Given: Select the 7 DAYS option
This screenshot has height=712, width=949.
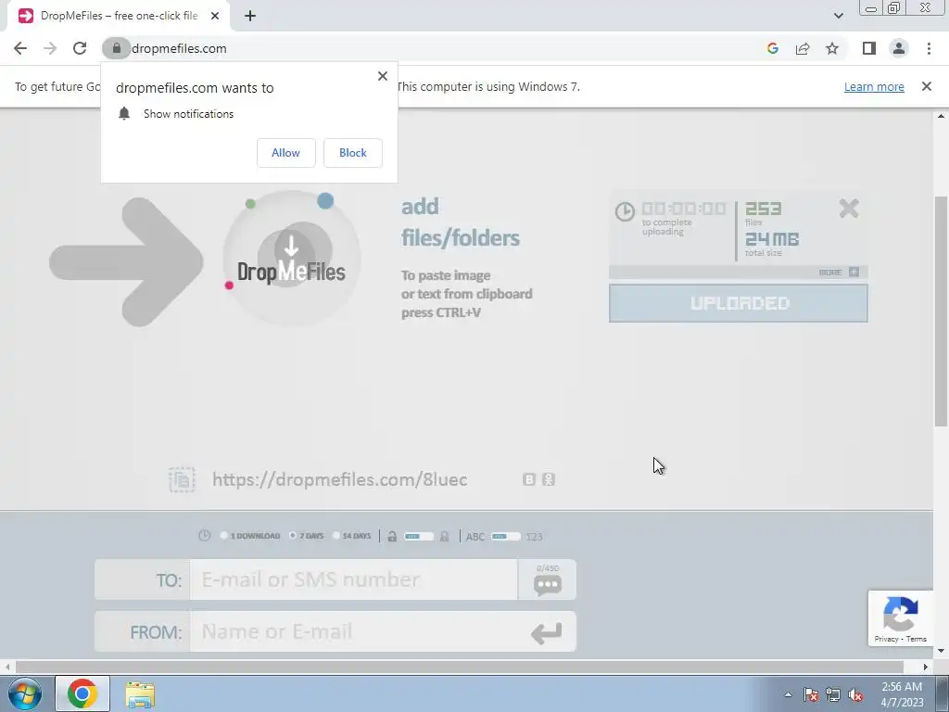Looking at the screenshot, I should pos(306,536).
